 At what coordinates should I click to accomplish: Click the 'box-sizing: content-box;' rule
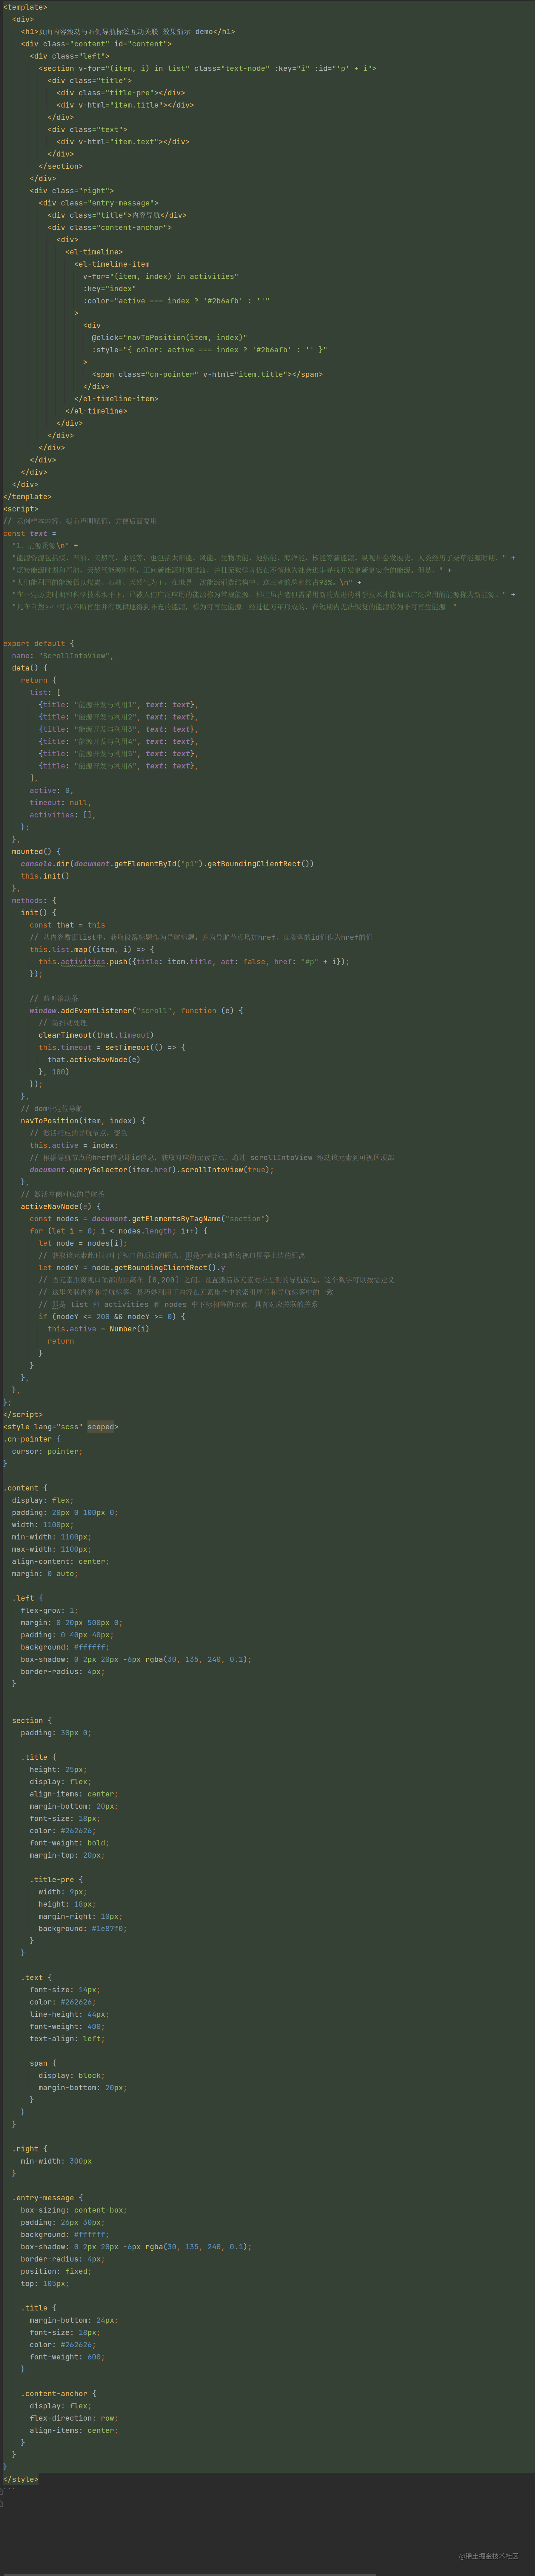pyautogui.click(x=74, y=2210)
